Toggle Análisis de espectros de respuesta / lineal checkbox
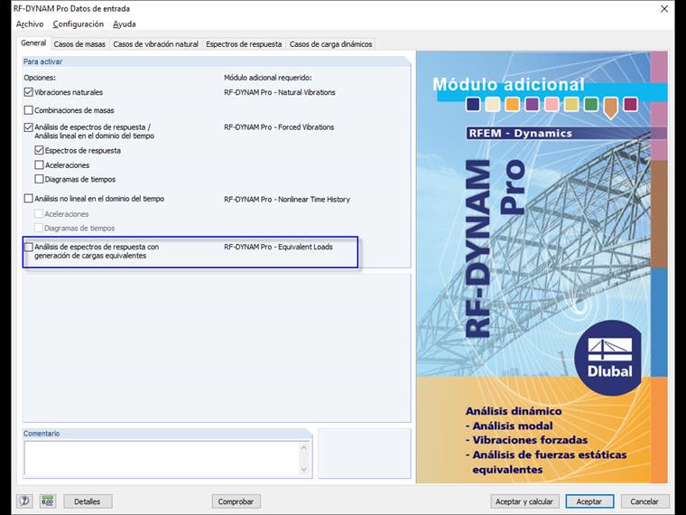The height and width of the screenshot is (515, 686). click(29, 127)
